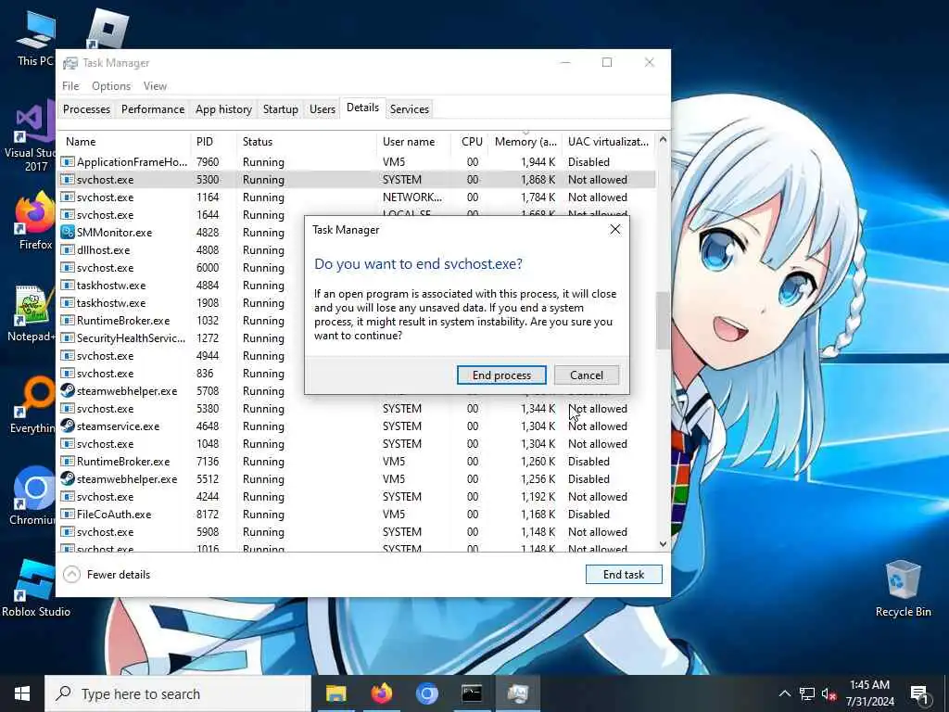Open the Chromium desktop shortcut
This screenshot has height=712, width=949.
pyautogui.click(x=33, y=495)
